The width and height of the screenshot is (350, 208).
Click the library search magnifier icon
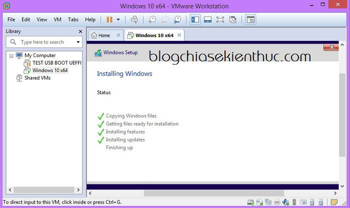(13, 41)
